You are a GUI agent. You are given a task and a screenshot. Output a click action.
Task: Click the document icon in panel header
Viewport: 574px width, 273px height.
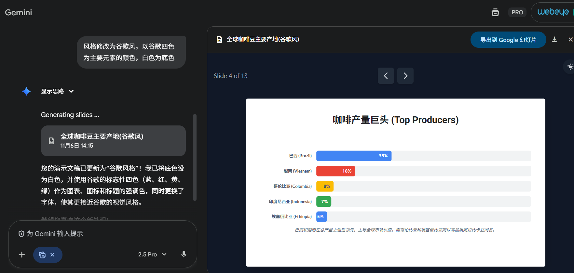tap(219, 40)
